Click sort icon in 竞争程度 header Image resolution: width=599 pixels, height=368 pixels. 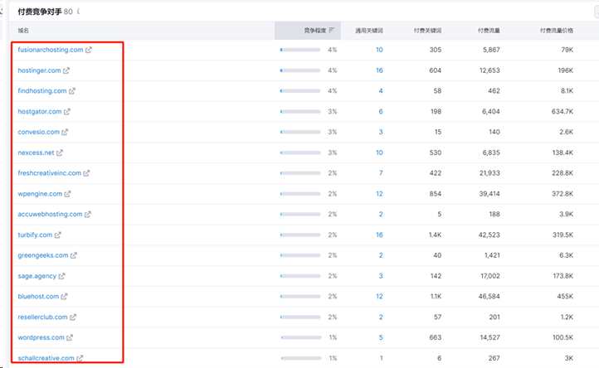[331, 30]
